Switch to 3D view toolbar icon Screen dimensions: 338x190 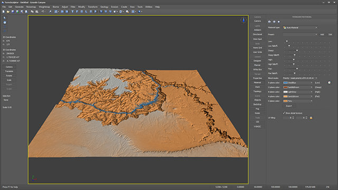pos(67,12)
